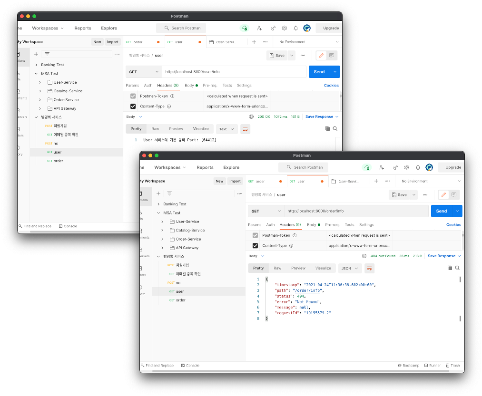
Task: Click Send button in back window
Action: 319,72
